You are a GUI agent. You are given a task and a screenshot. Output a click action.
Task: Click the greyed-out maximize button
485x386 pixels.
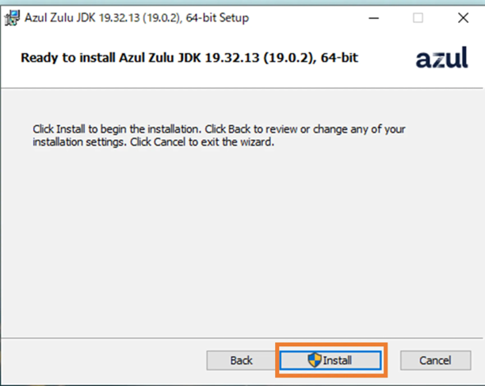[418, 17]
